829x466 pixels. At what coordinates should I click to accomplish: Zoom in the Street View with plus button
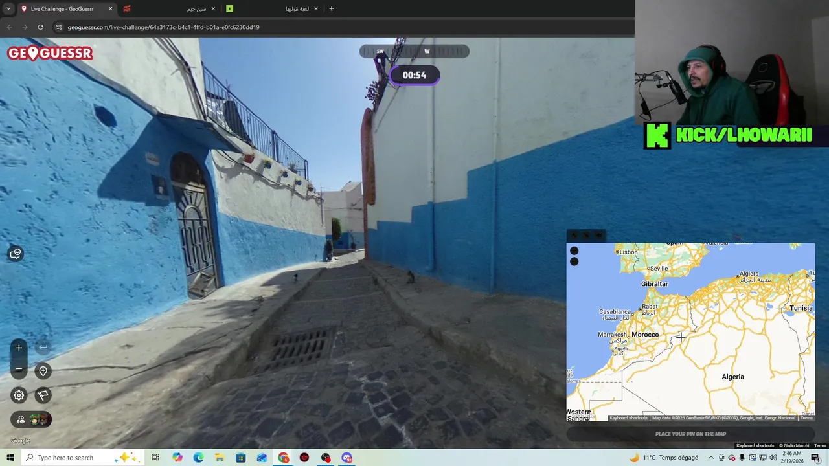coord(19,348)
